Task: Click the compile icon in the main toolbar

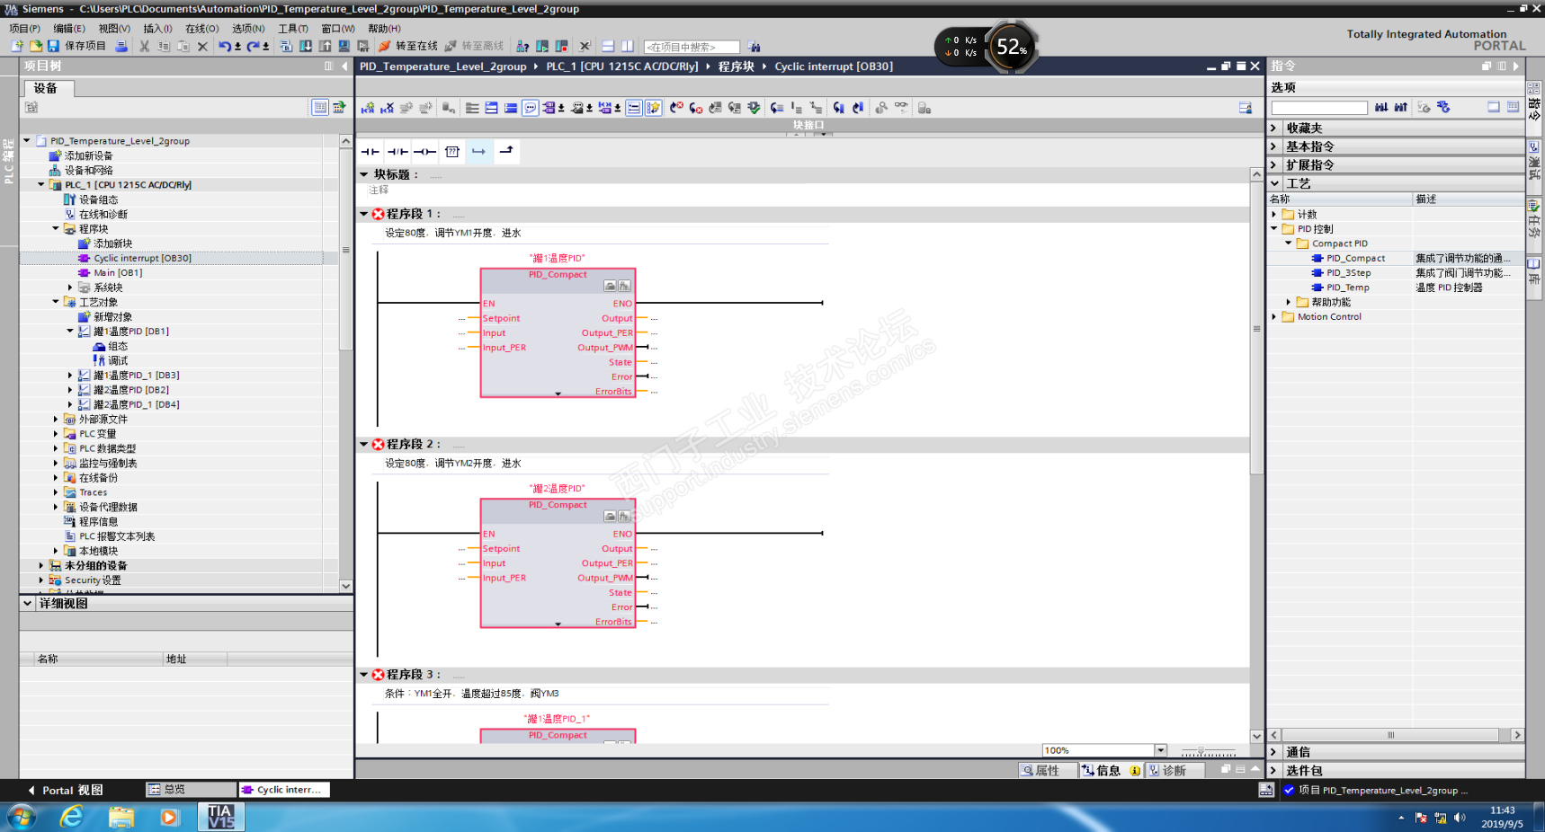Action: click(286, 46)
